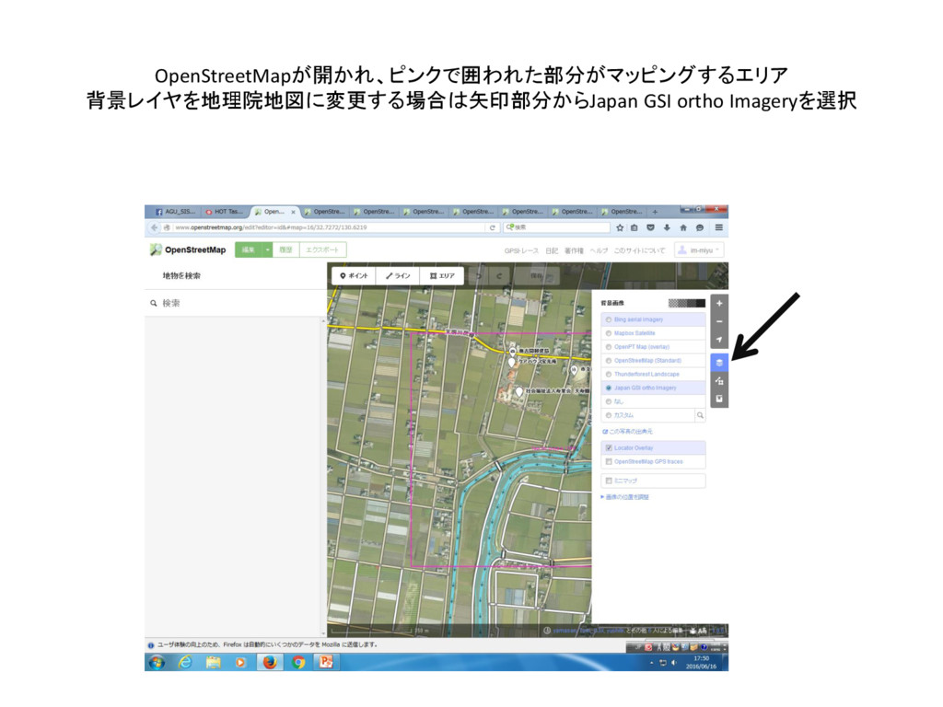Viewport: 943px width, 707px height.
Task: Select OpenStreetMap (Standard) background
Action: (653, 361)
